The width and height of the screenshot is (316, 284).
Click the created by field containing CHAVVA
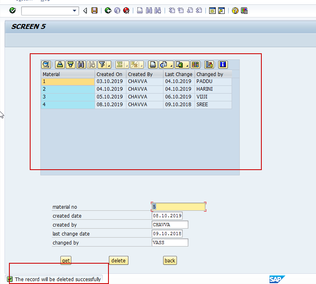[x=170, y=225]
